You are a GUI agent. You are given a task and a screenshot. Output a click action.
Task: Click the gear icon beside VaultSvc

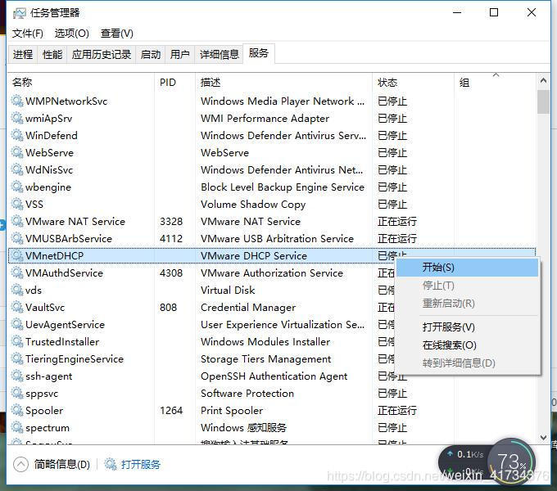(x=17, y=307)
